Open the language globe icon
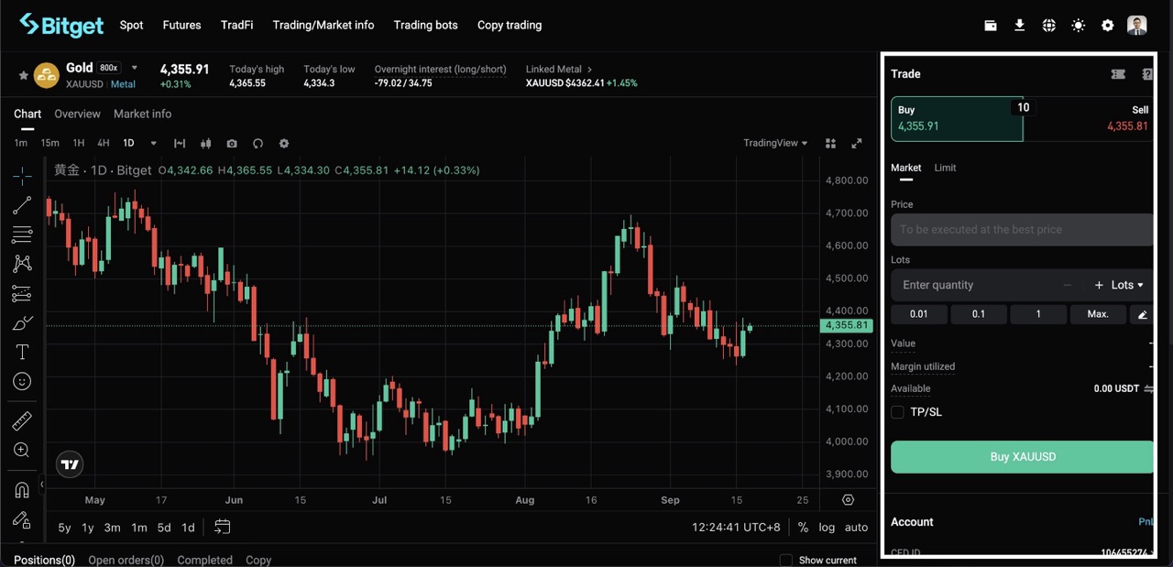1173x567 pixels. tap(1049, 26)
